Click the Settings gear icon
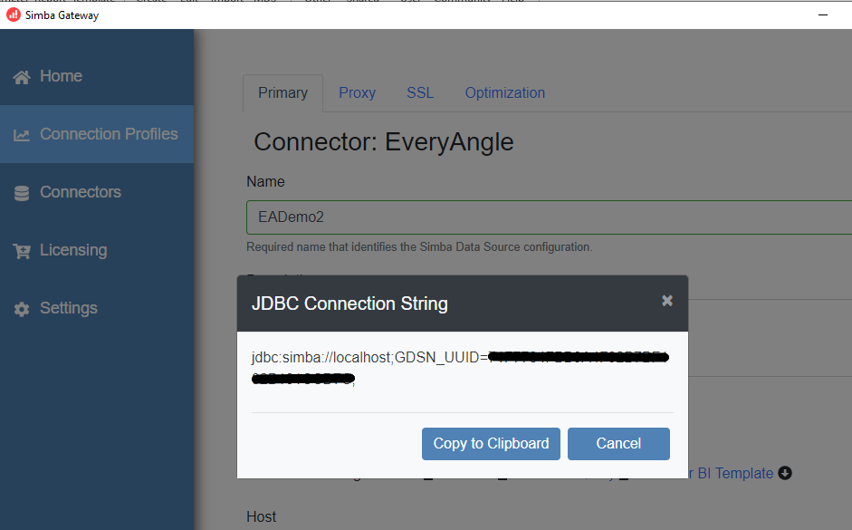Screen dimensions: 852x530 coord(22,309)
